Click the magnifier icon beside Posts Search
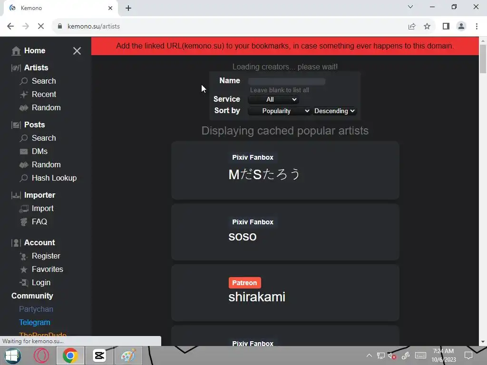This screenshot has width=487, height=365. click(24, 138)
